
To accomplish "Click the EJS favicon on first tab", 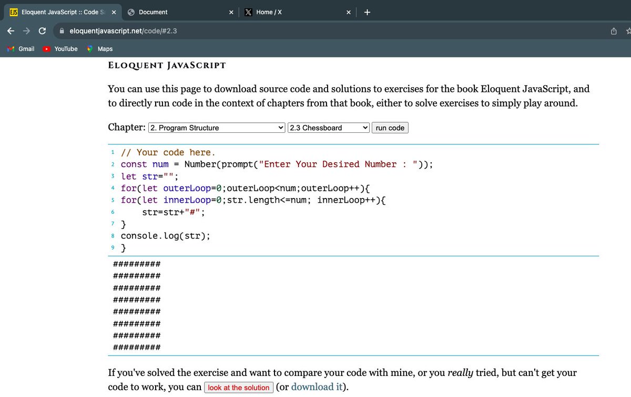I will point(14,12).
